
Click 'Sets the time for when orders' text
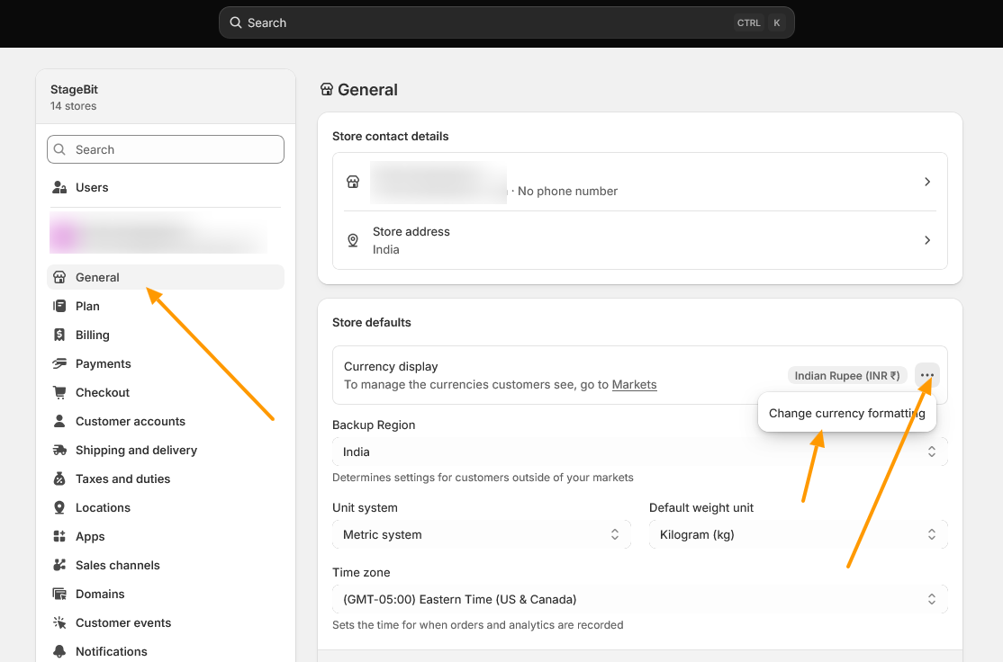478,625
